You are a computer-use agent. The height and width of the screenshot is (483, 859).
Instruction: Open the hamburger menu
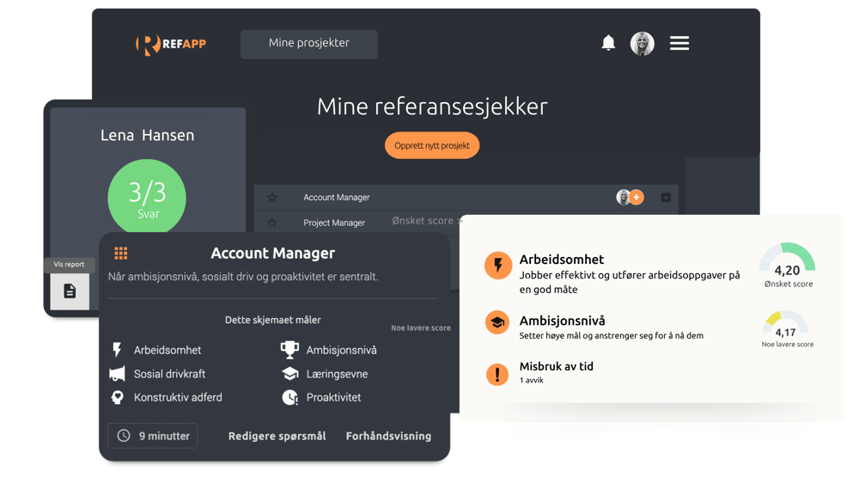tap(679, 43)
